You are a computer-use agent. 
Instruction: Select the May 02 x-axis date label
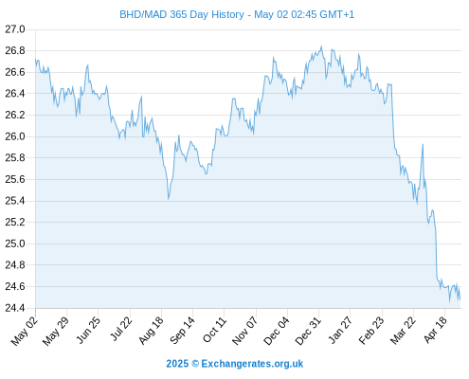pos(25,331)
